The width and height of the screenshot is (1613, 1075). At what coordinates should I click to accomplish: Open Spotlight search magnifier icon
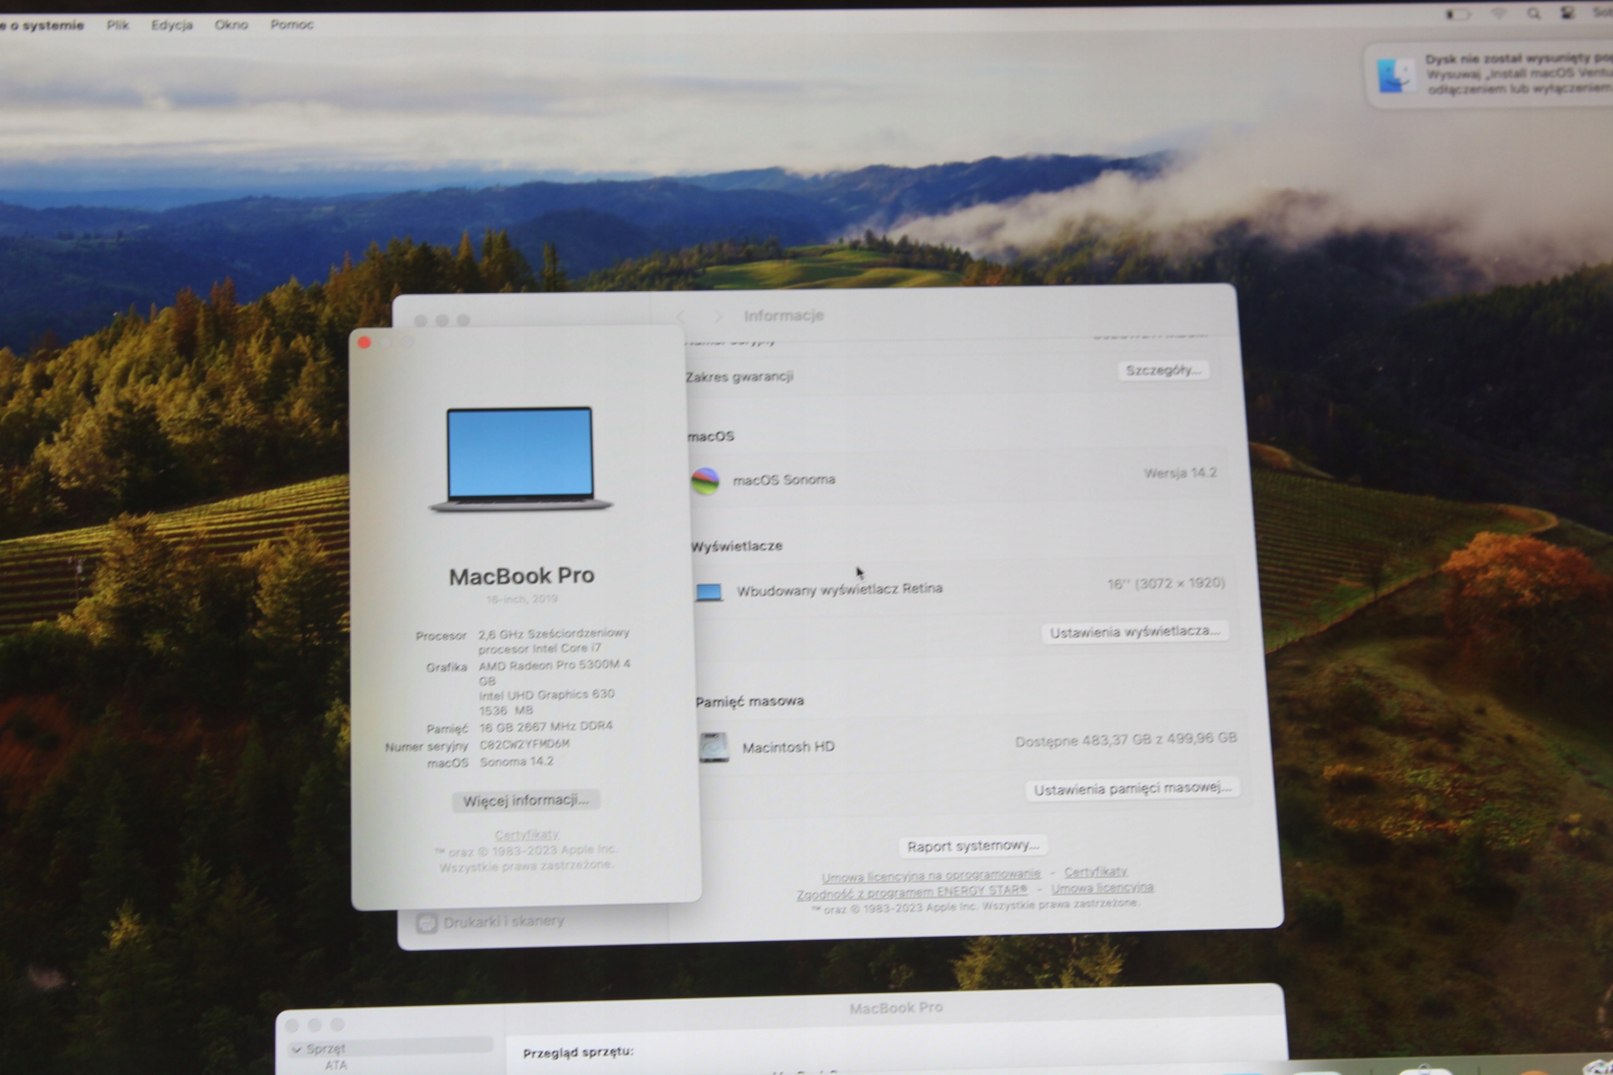[1534, 14]
